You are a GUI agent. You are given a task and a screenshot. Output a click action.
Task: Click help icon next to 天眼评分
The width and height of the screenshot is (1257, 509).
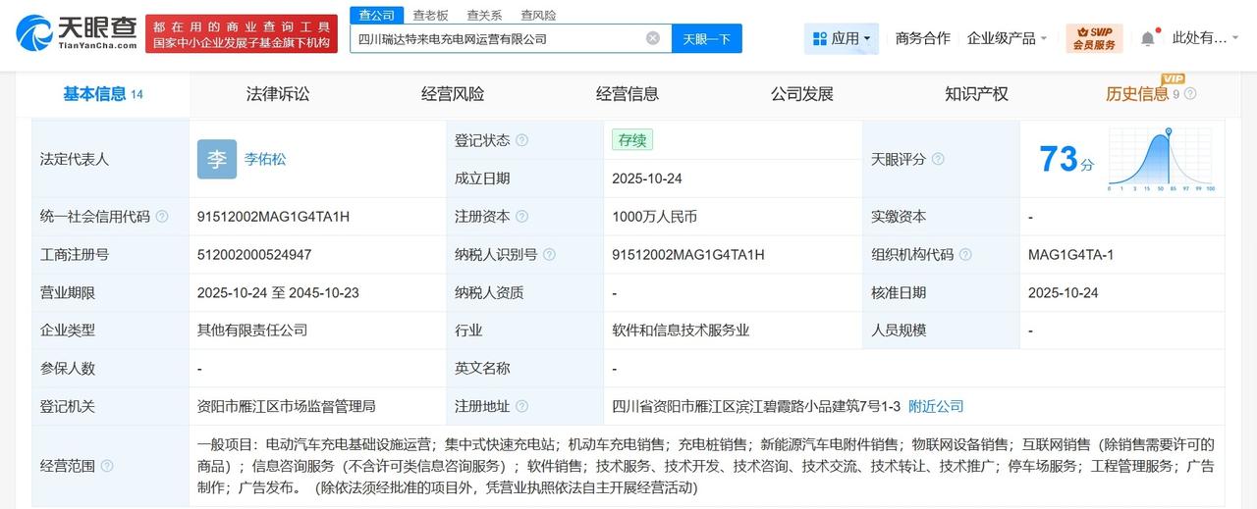point(938,159)
